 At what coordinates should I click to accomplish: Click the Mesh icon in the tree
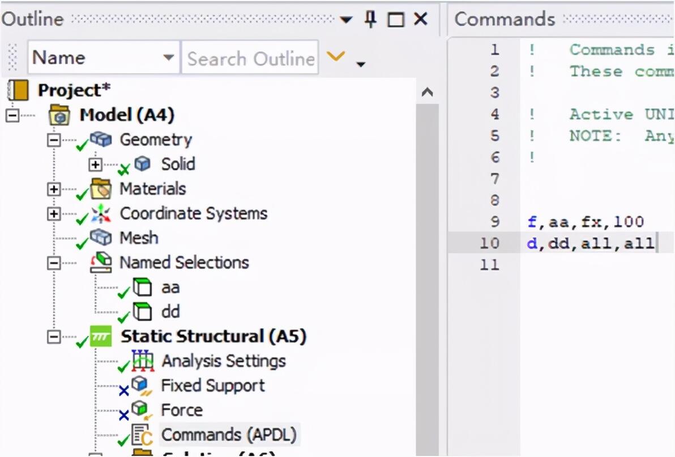pos(102,238)
